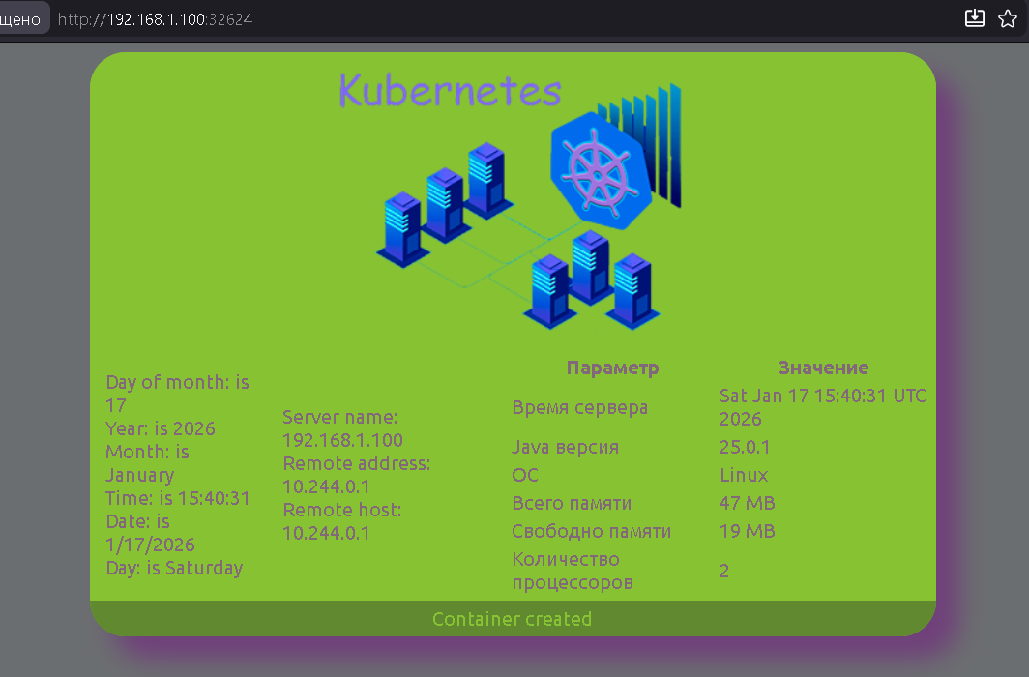The image size is (1029, 677).
Task: Click the 'Remote address:' label
Action: (x=356, y=463)
